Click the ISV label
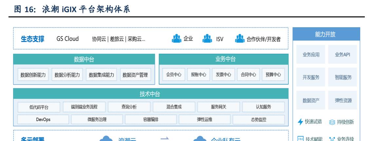The width and height of the screenshot is (373, 141). pyautogui.click(x=219, y=39)
